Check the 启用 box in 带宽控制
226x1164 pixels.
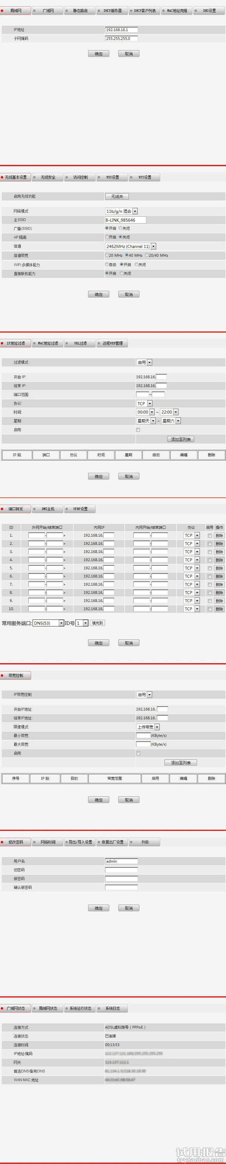coord(138,753)
